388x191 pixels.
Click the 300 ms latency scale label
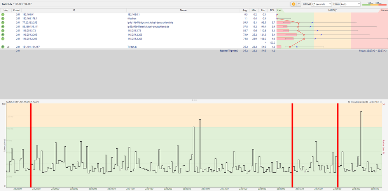[x=384, y=10]
